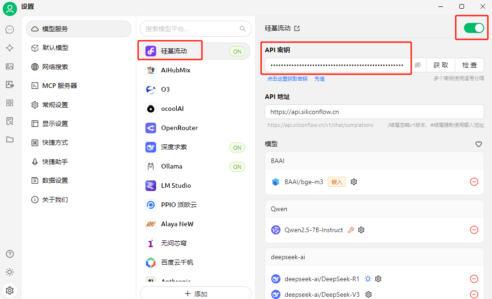Open the help question mark icon

(x=10, y=254)
